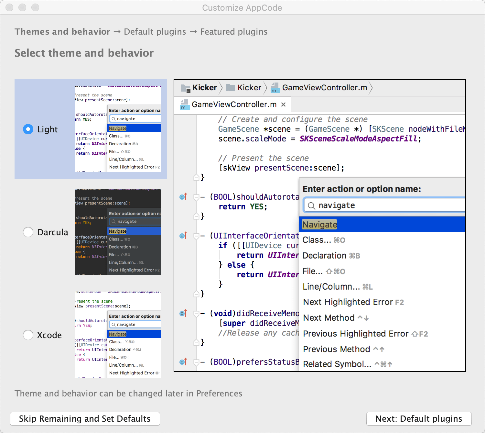
Task: Click the Xcode theme preview thumbnail
Action: 118,335
